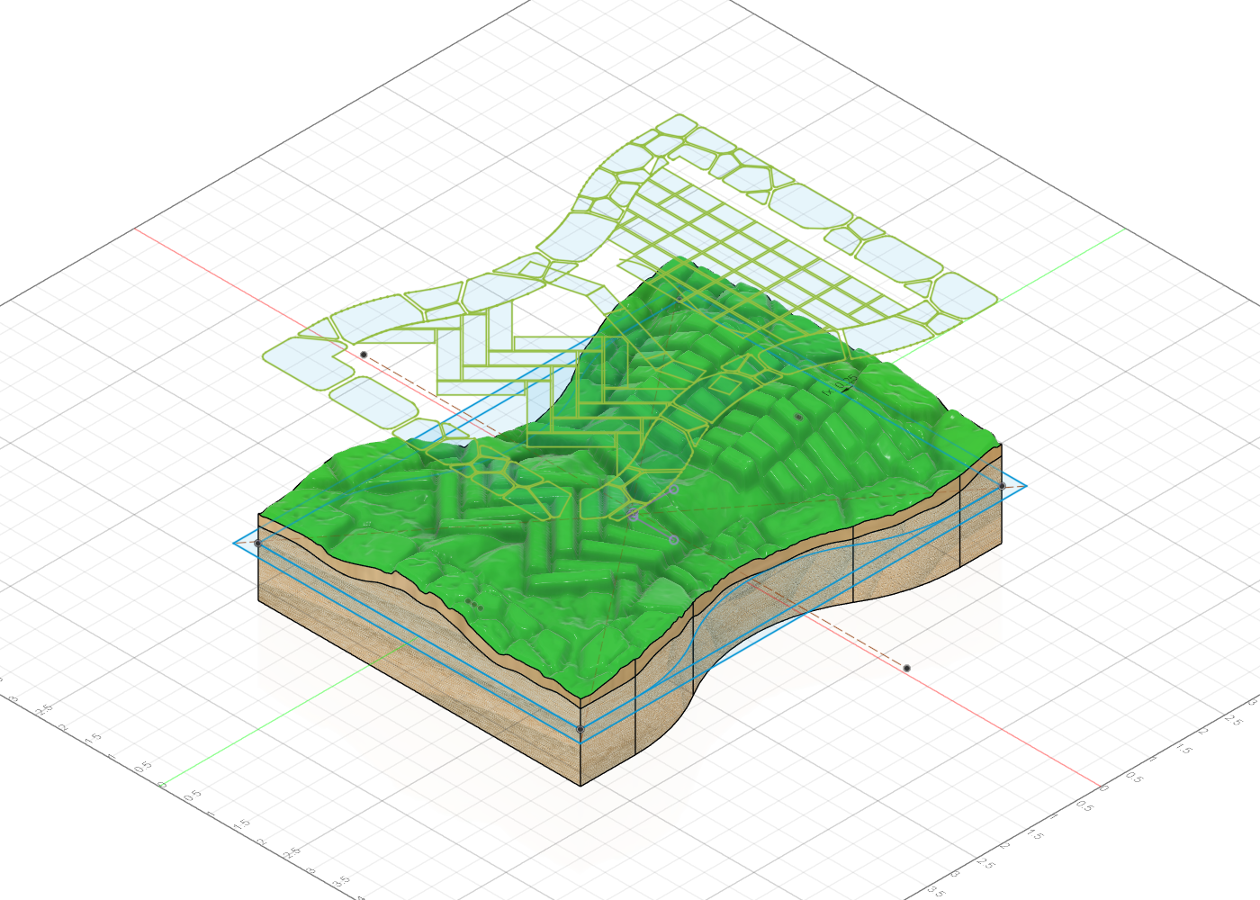Select sketch point on block's front corner edge
This screenshot has height=900, width=1260.
tap(580, 729)
